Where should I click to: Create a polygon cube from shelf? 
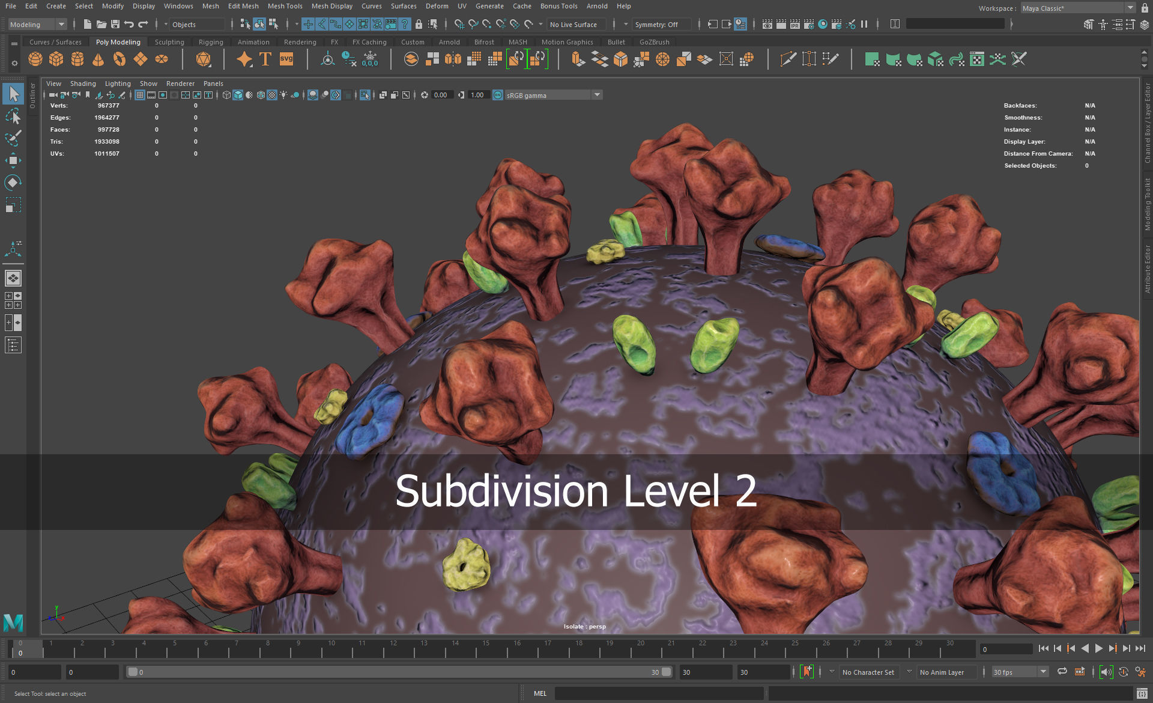click(56, 59)
